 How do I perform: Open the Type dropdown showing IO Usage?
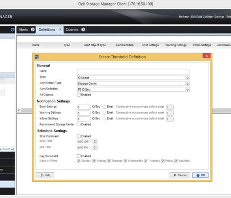(x=133, y=78)
